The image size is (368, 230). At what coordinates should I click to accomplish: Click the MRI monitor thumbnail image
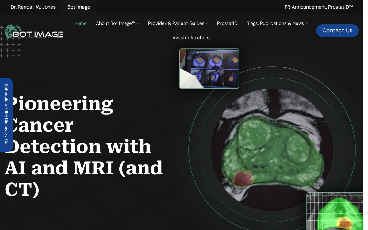point(209,69)
